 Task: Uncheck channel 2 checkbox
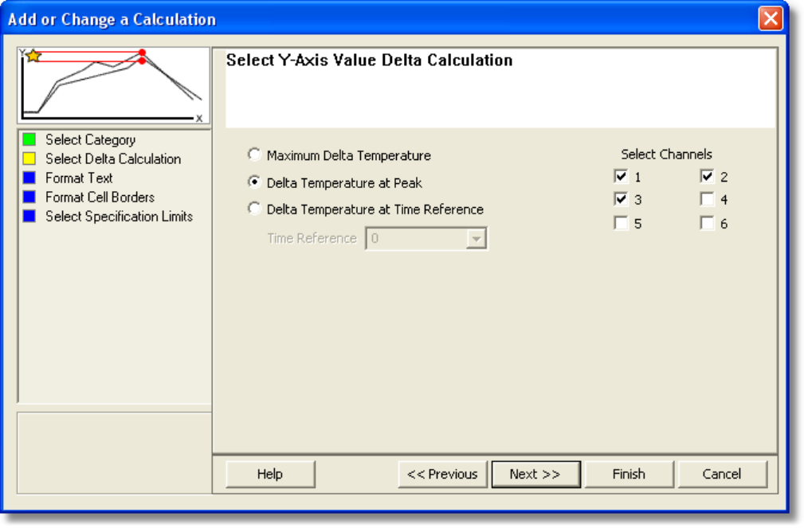pyautogui.click(x=708, y=176)
